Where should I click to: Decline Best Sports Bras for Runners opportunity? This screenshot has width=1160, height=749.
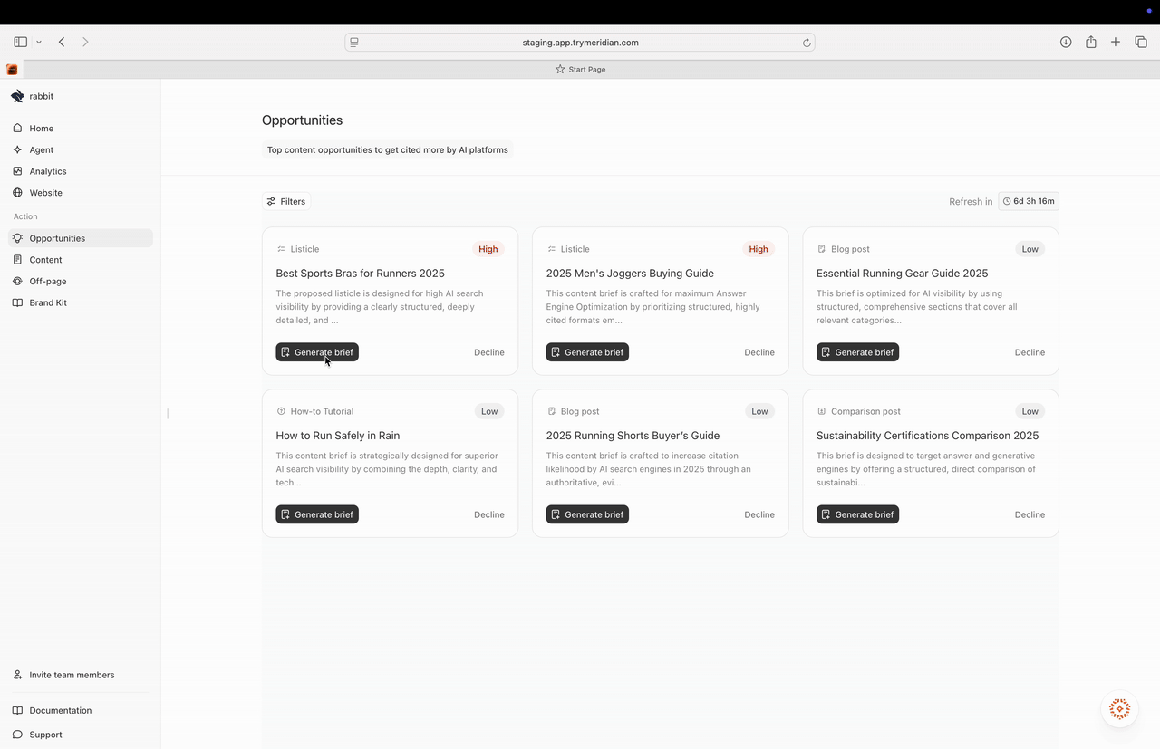point(489,352)
